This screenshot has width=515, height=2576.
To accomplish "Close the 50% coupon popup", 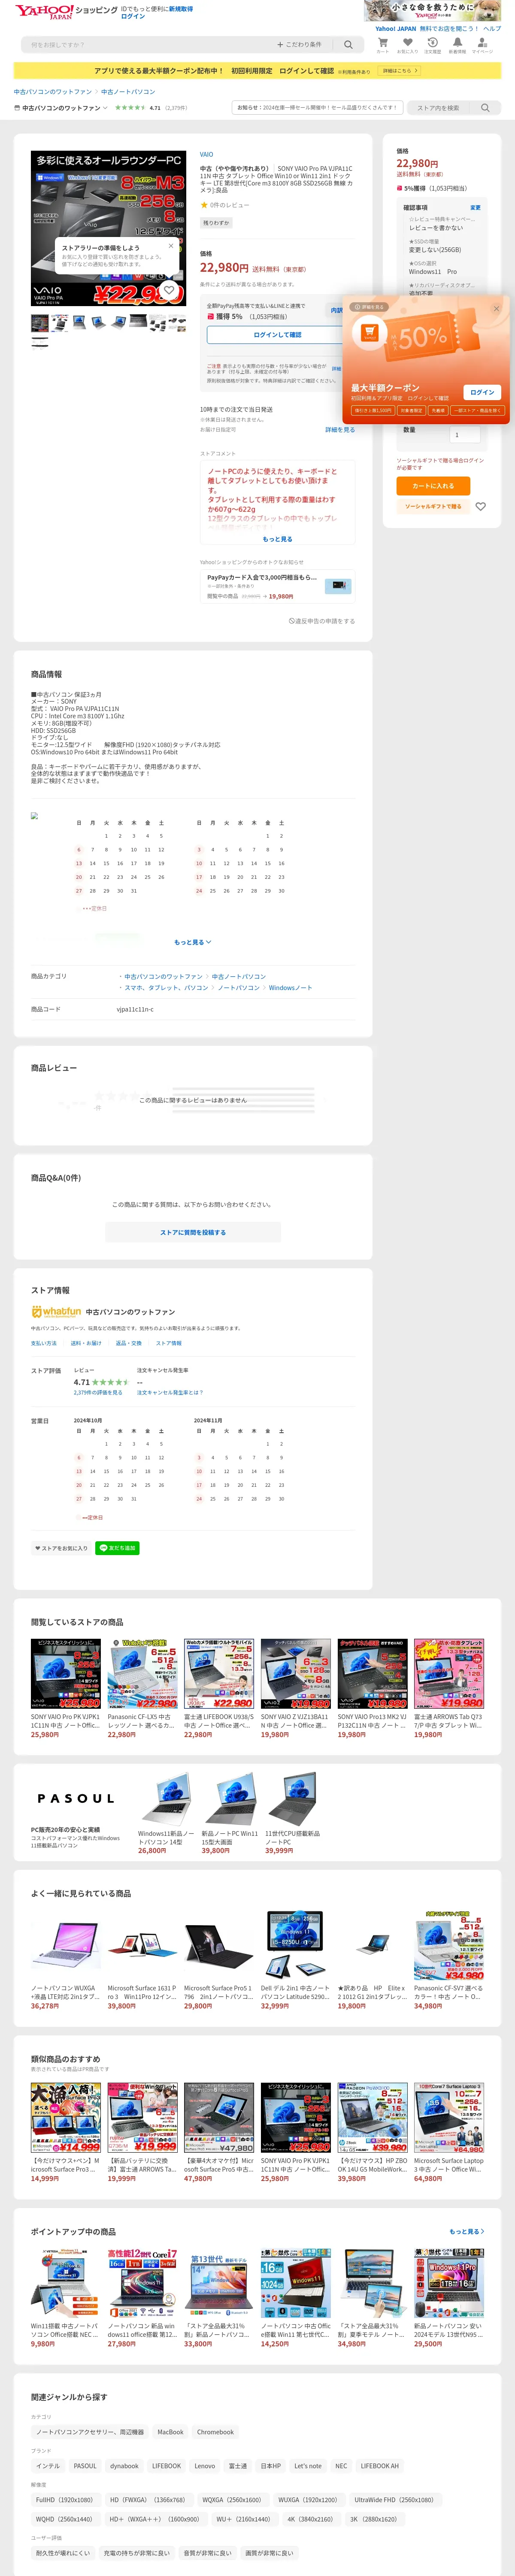I will (x=496, y=309).
